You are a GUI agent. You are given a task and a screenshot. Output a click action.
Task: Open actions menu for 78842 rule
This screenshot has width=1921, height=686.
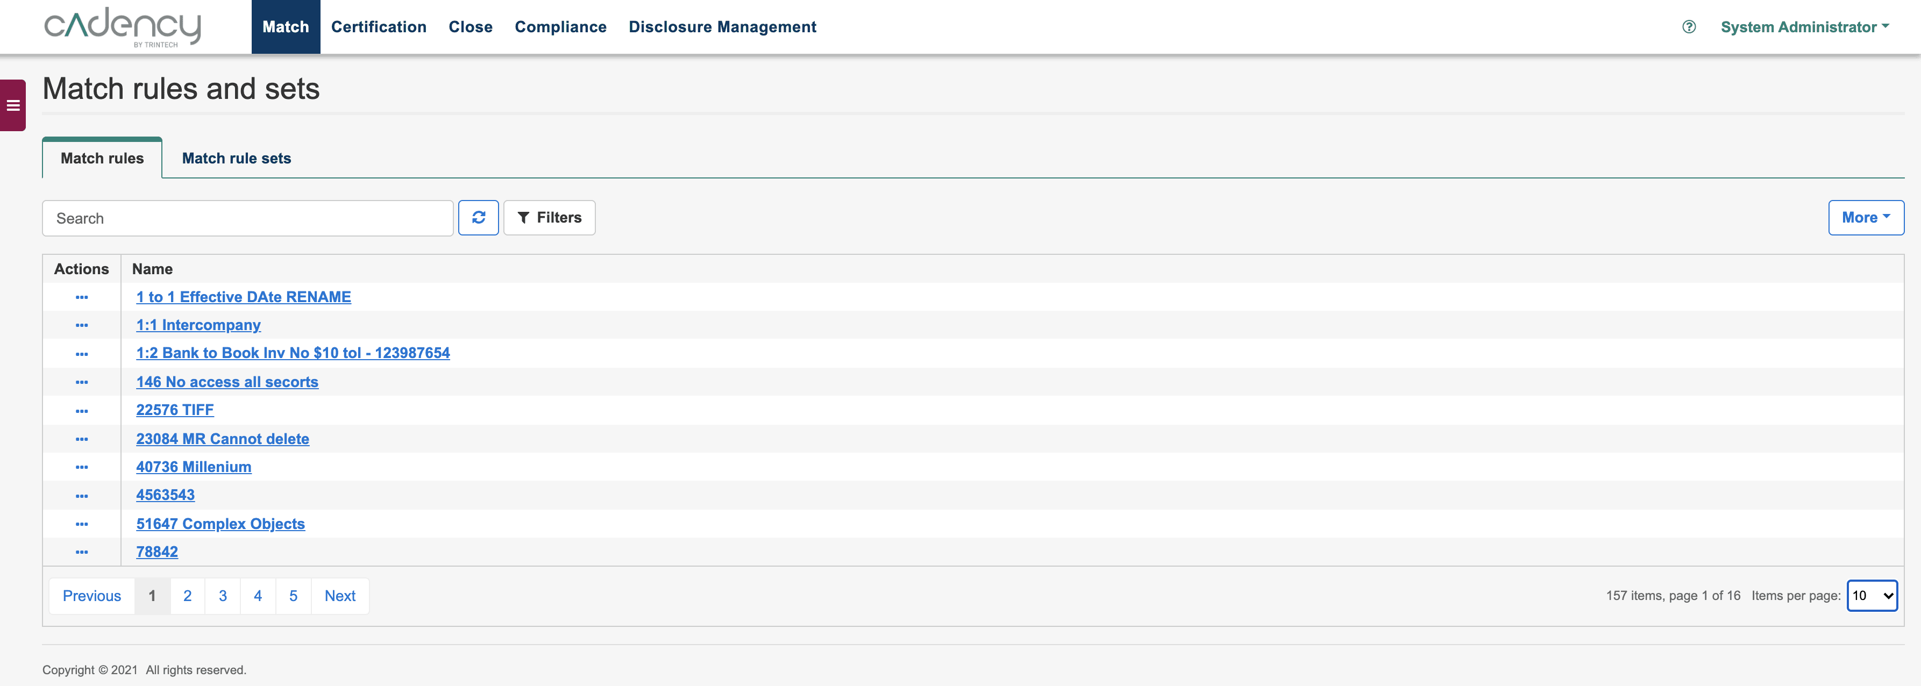[81, 552]
